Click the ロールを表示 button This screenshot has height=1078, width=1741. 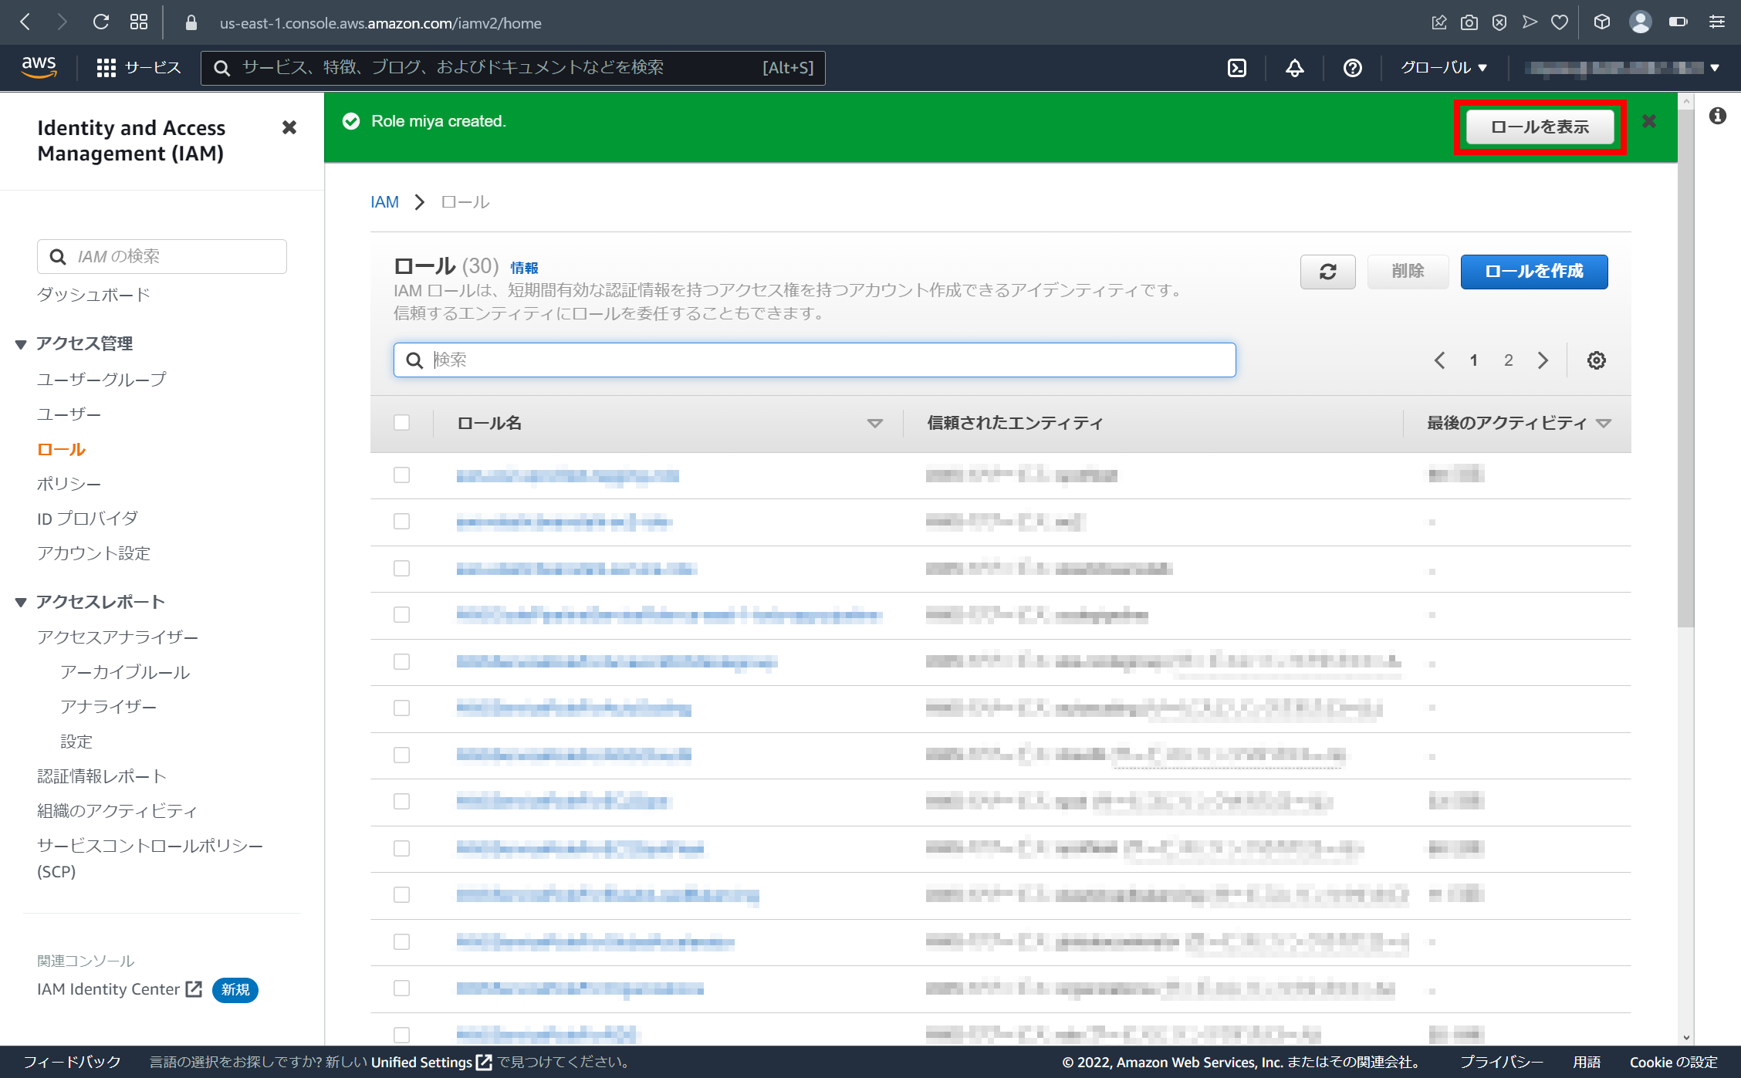pos(1540,127)
